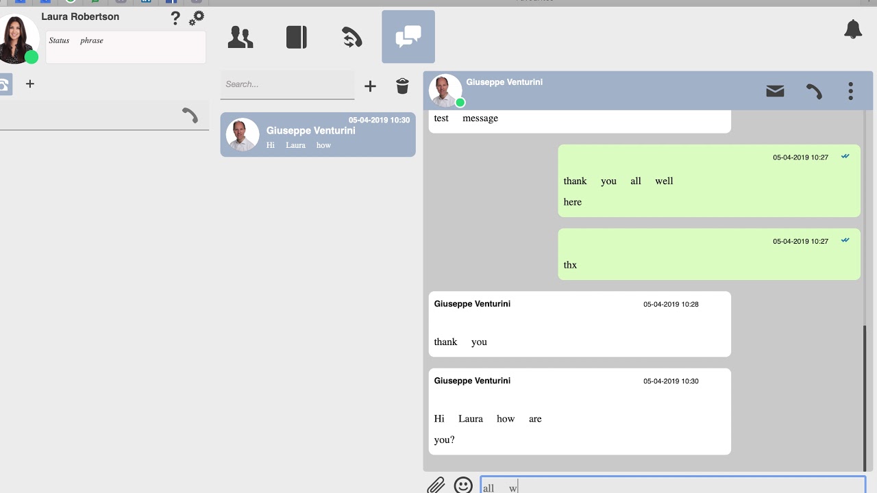Viewport: 877px width, 493px height.
Task: Call Giuseppe from chat header
Action: pyautogui.click(x=814, y=91)
